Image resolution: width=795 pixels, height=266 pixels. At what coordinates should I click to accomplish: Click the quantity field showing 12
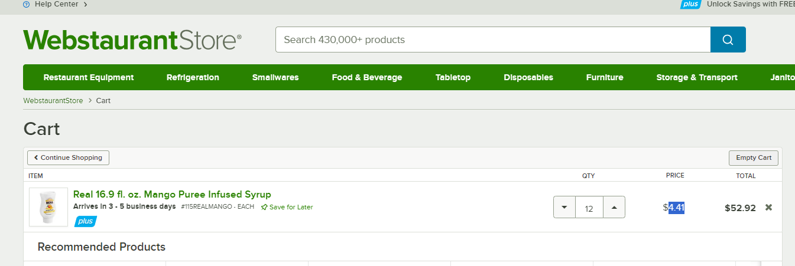tap(589, 208)
